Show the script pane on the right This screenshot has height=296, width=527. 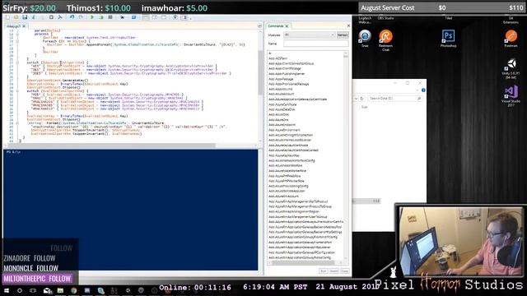[154, 17]
